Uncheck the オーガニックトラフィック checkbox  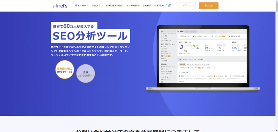214,76
